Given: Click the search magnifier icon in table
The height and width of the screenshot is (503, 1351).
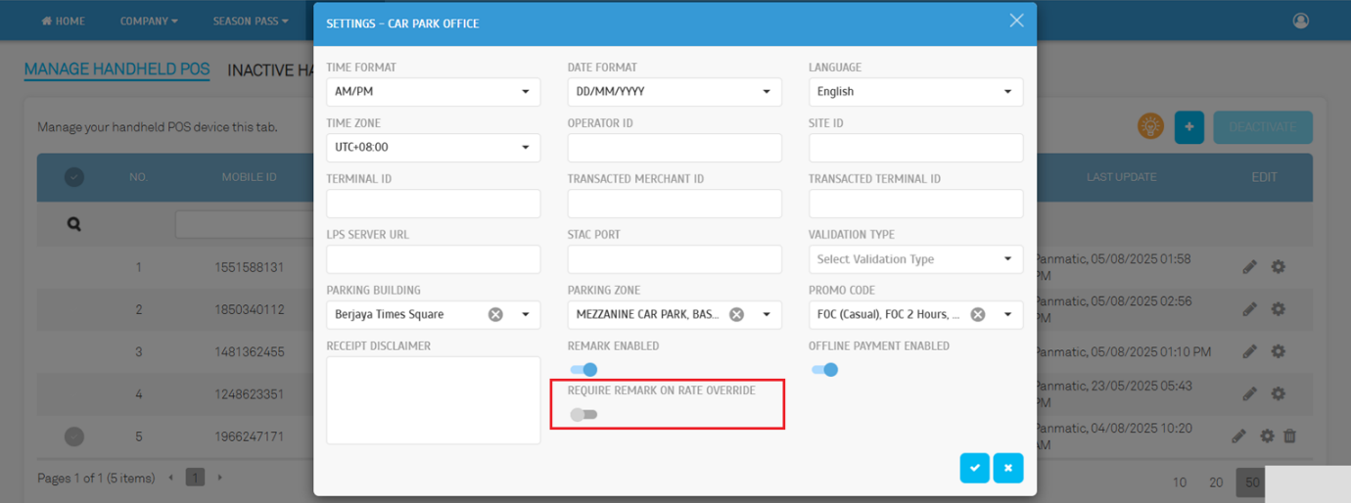Looking at the screenshot, I should [73, 224].
